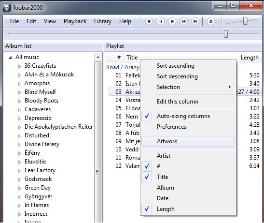Uncheck the Length column in the context menu
This screenshot has height=223, width=264.
tap(188, 209)
